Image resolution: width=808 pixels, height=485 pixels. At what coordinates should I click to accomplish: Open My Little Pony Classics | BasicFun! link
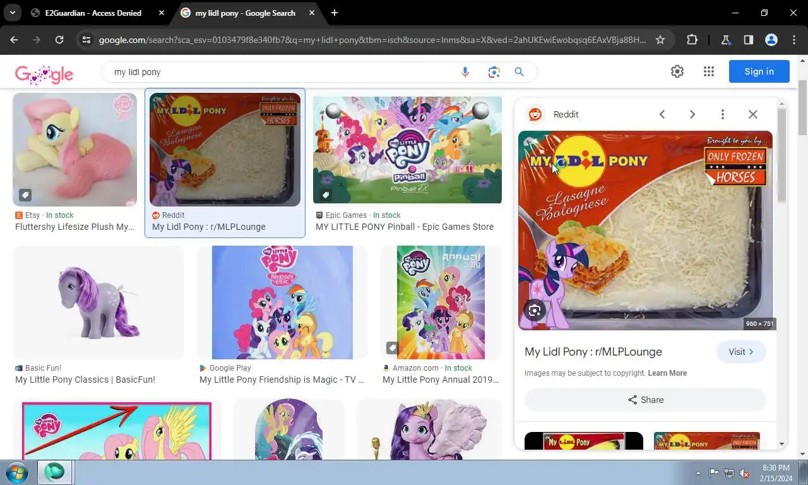[x=85, y=380]
